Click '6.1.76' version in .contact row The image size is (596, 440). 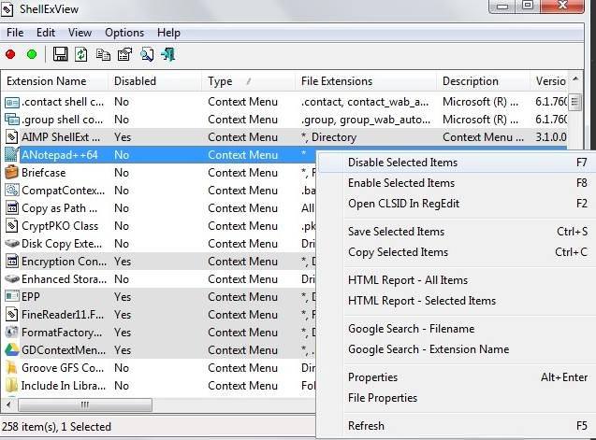(x=551, y=102)
